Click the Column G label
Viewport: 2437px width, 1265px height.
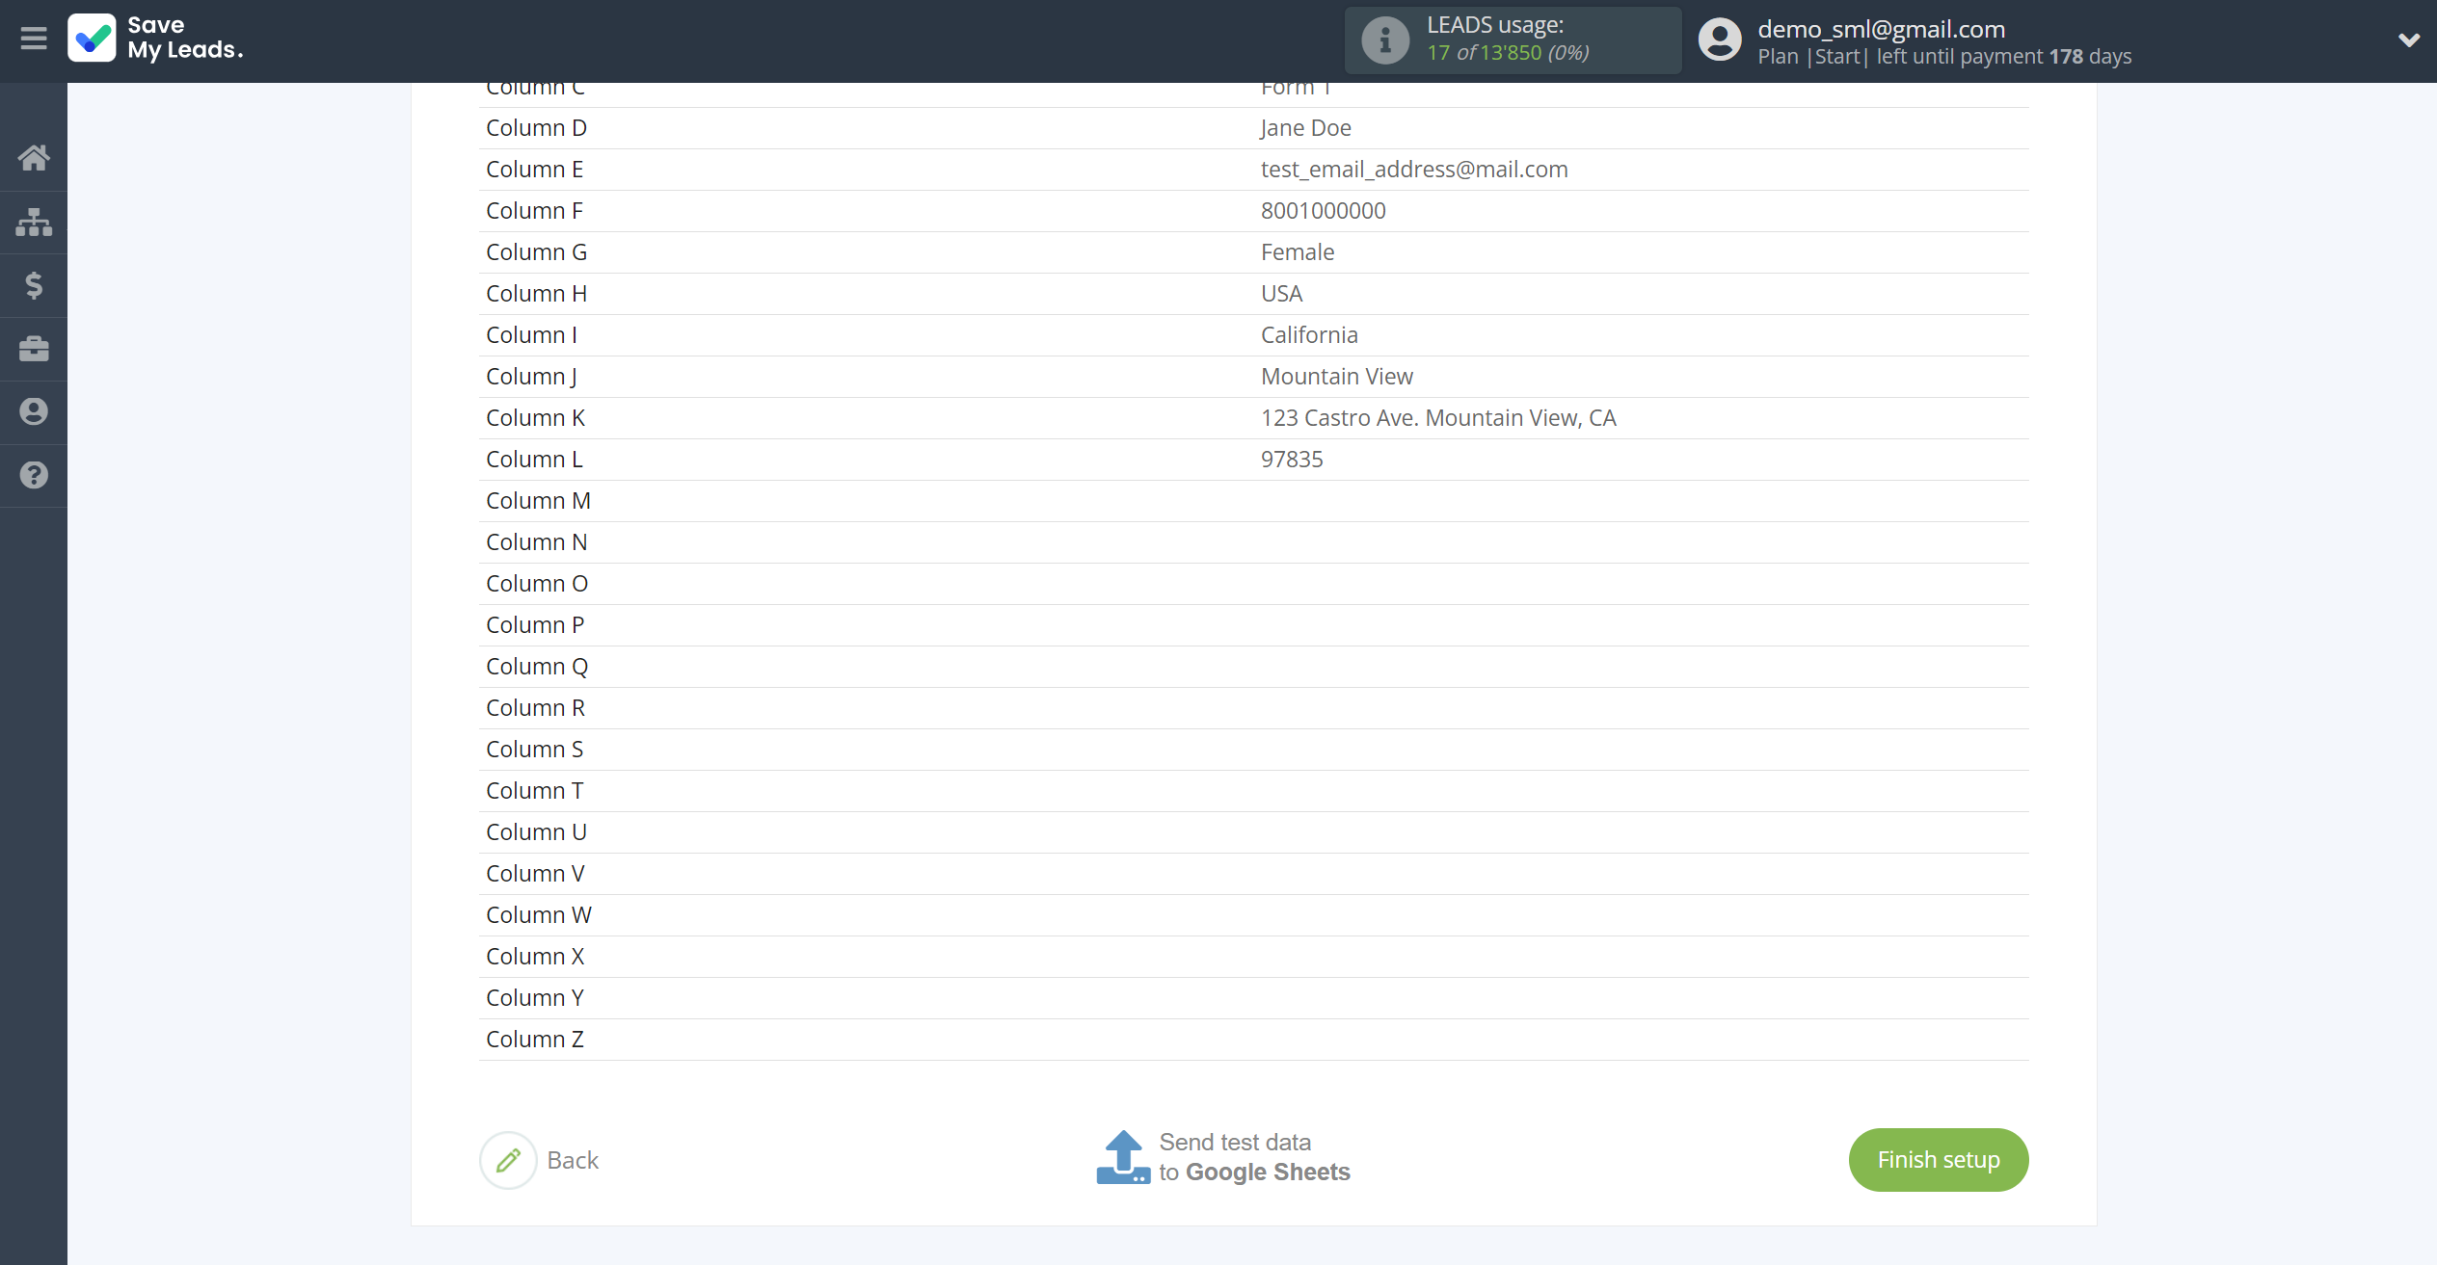point(536,252)
